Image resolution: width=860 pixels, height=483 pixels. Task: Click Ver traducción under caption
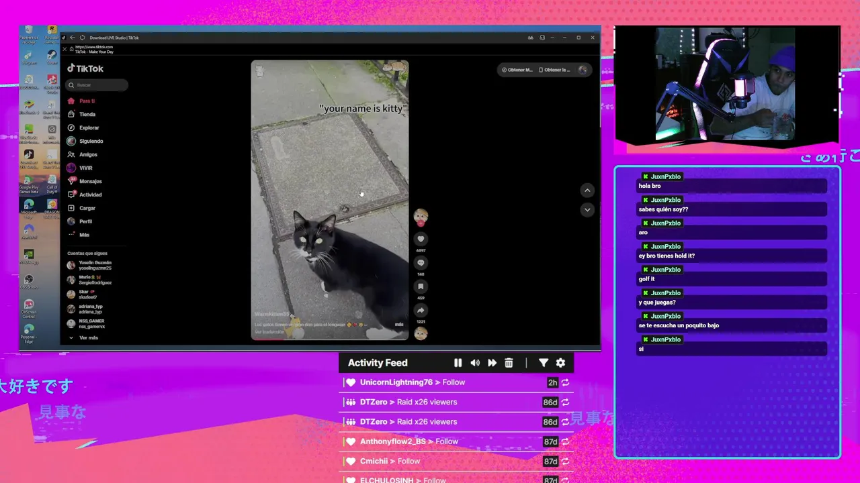(269, 332)
